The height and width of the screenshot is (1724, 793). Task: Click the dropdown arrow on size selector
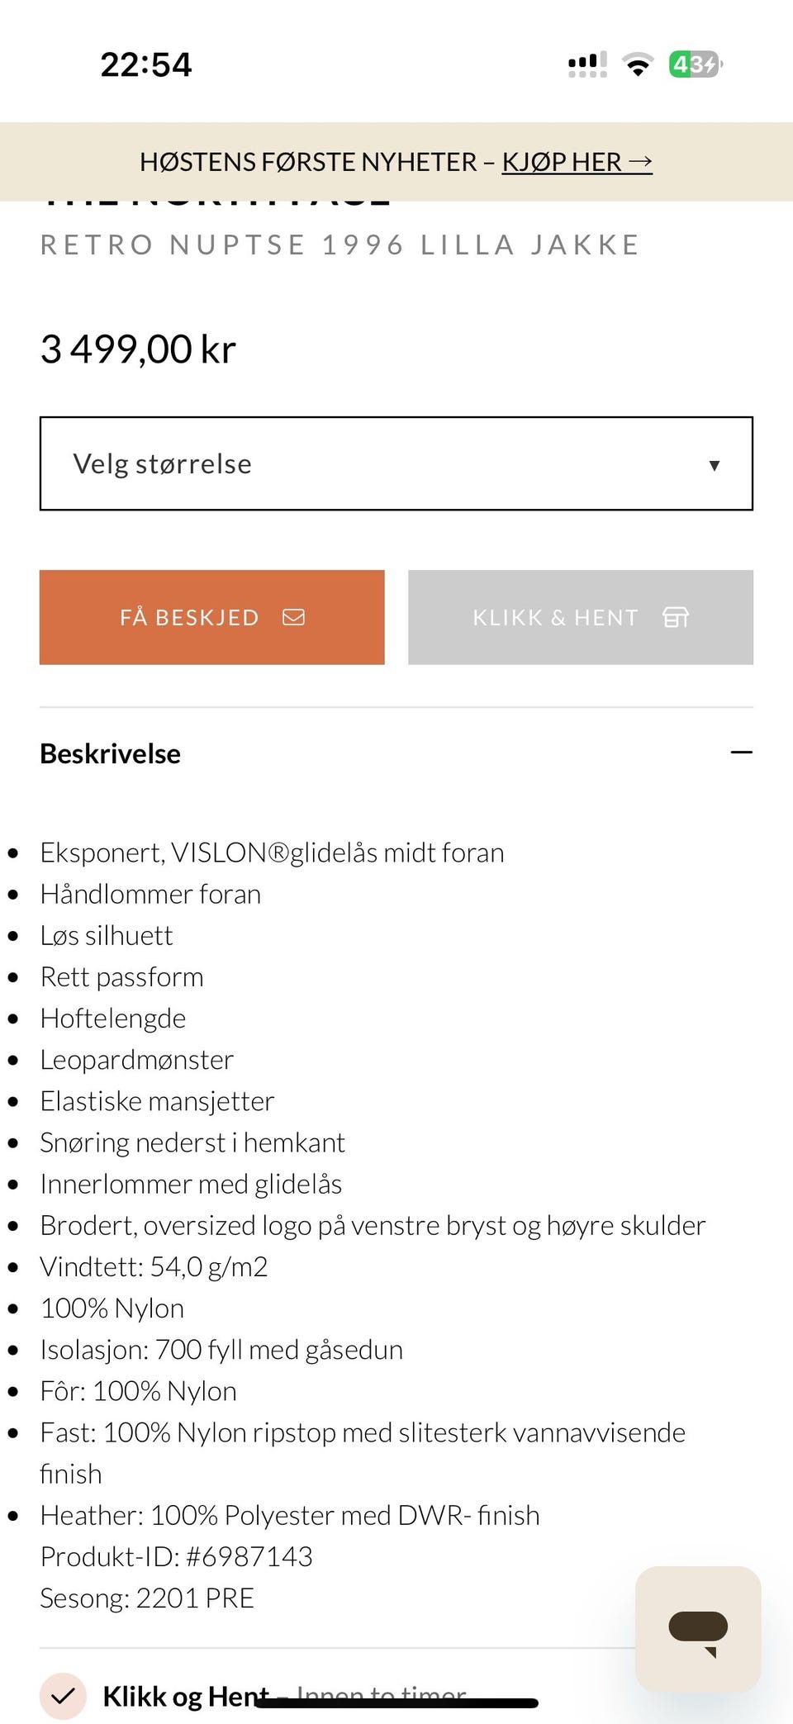click(x=713, y=465)
